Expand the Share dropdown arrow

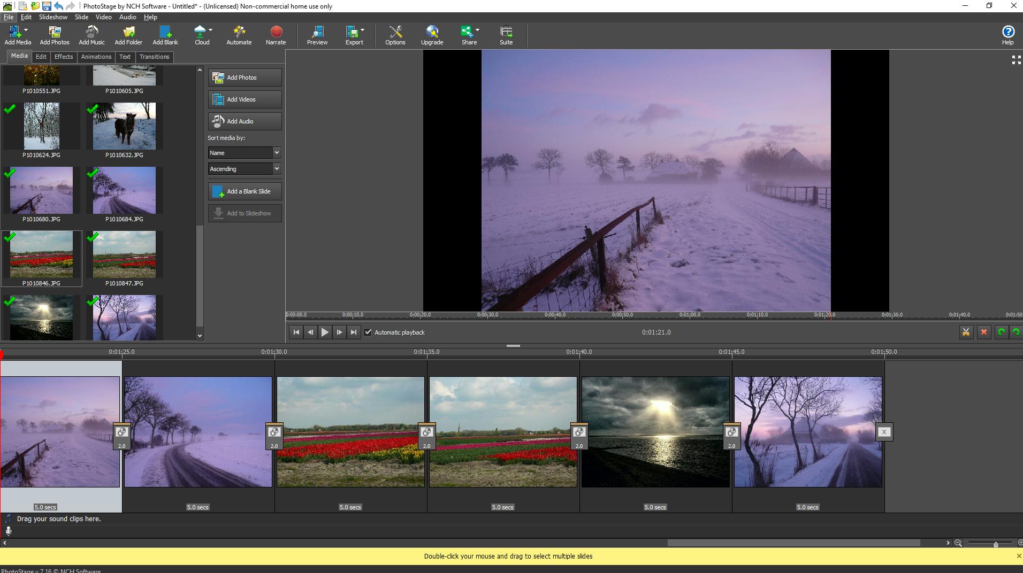point(478,30)
